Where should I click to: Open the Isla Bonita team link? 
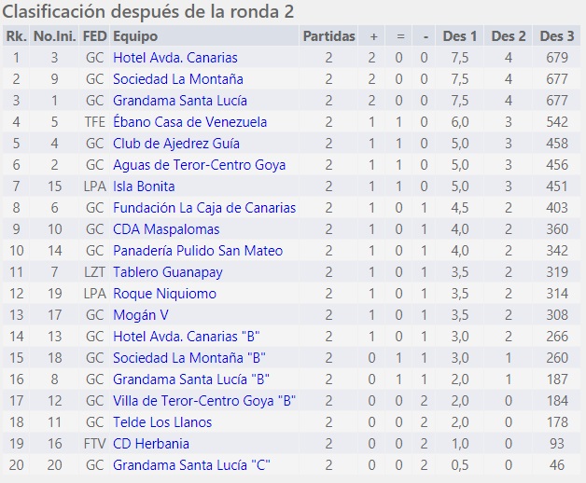(144, 186)
